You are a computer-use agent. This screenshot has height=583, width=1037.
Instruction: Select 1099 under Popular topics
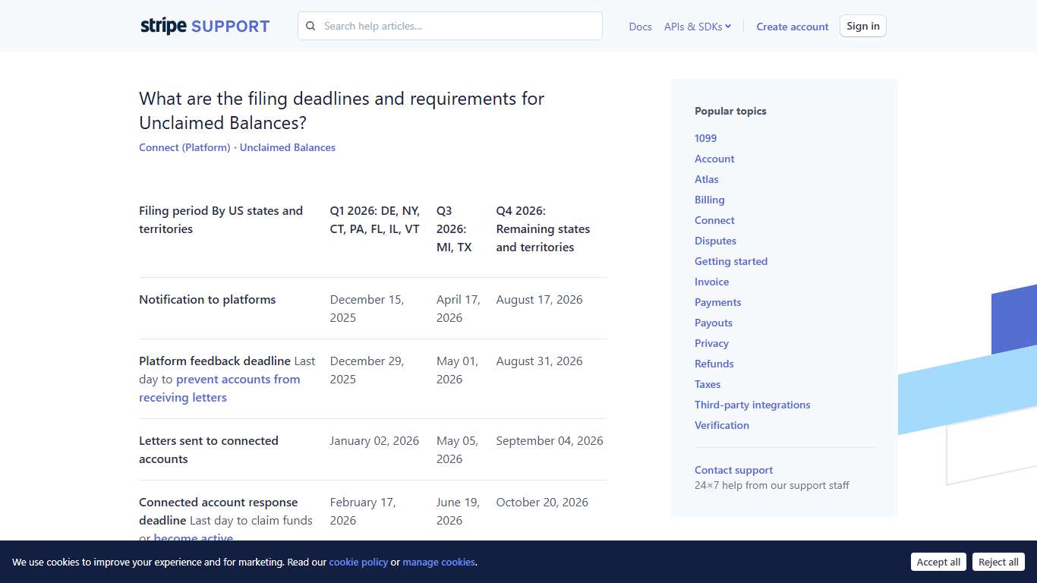coord(705,138)
